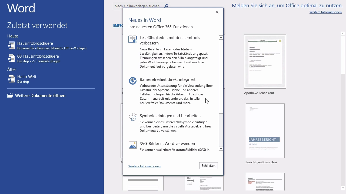Close the Neues in Word dialog
This screenshot has height=194, width=346.
[x=217, y=12]
